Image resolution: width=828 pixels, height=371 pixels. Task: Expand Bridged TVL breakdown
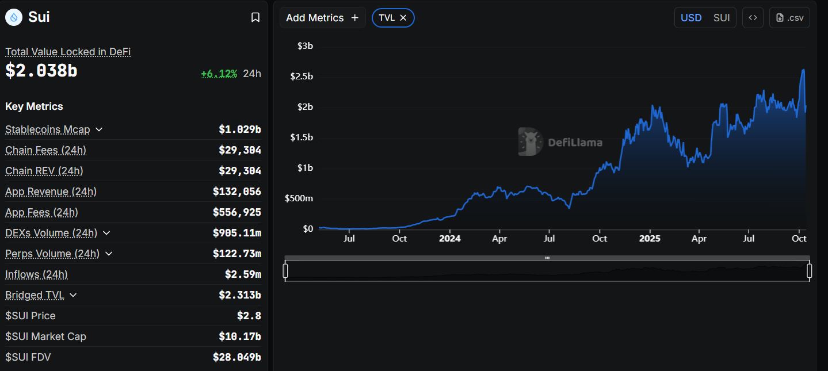[x=73, y=295]
